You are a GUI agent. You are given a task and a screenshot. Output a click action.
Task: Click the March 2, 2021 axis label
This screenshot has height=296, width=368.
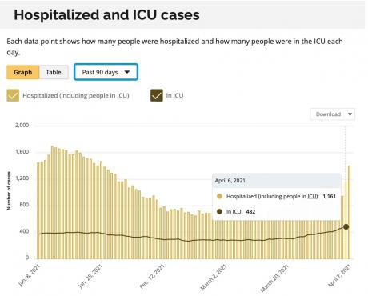(x=214, y=277)
